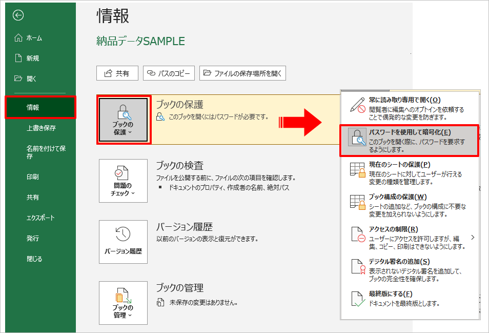Screen dimensions: 489x333
Task: Select 開く in the sidebar
Action: [40, 79]
